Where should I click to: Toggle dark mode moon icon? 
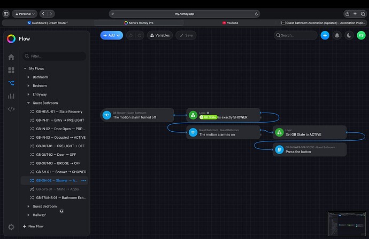(349, 35)
